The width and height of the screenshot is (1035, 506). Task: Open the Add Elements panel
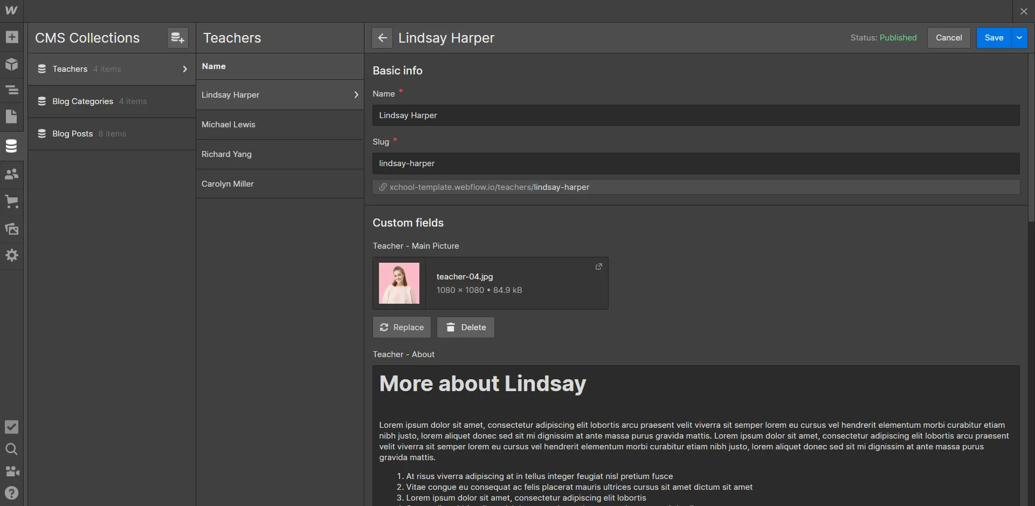[x=12, y=37]
